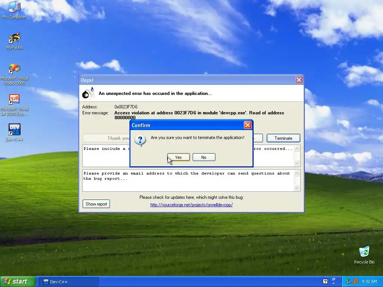
Task: Select the My Computer desktop icon
Action: pyautogui.click(x=14, y=10)
